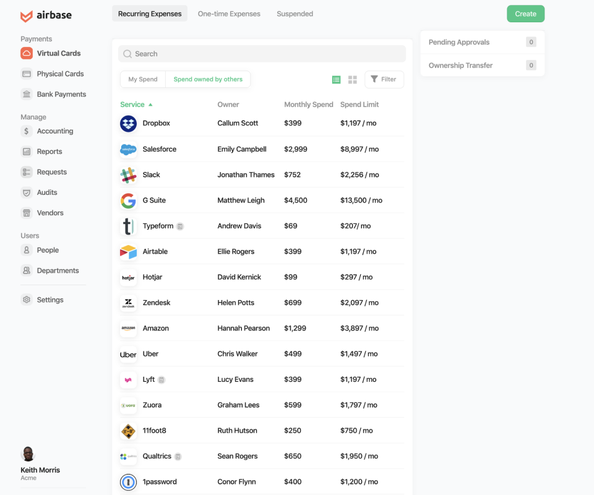This screenshot has height=495, width=594.
Task: Click the Hotjar logo icon
Action: pos(129,278)
